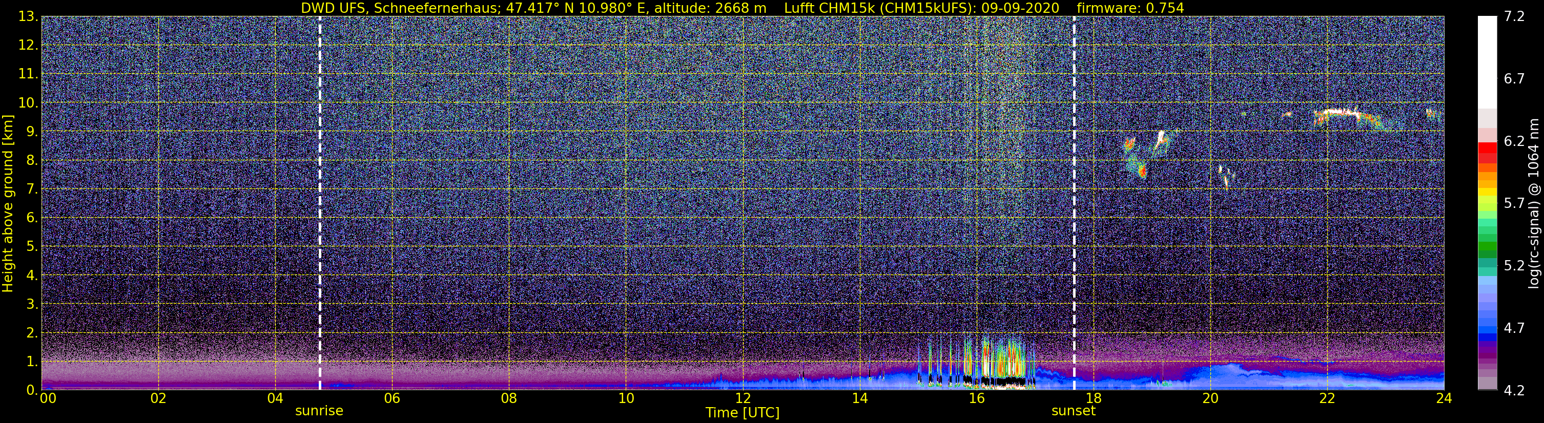Viewport: 1544px width, 423px height.
Task: Click the 'Lufft CHM15k (CHM15kUFS): 09-09-2020' label
Action: point(921,8)
